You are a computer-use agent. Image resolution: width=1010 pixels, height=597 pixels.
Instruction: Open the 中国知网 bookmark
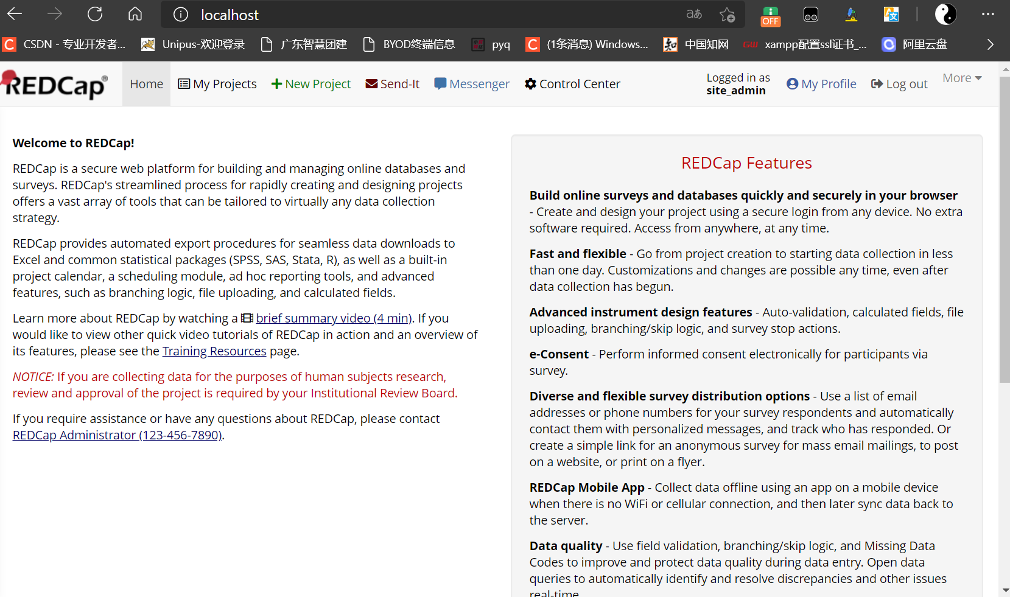[x=696, y=44]
